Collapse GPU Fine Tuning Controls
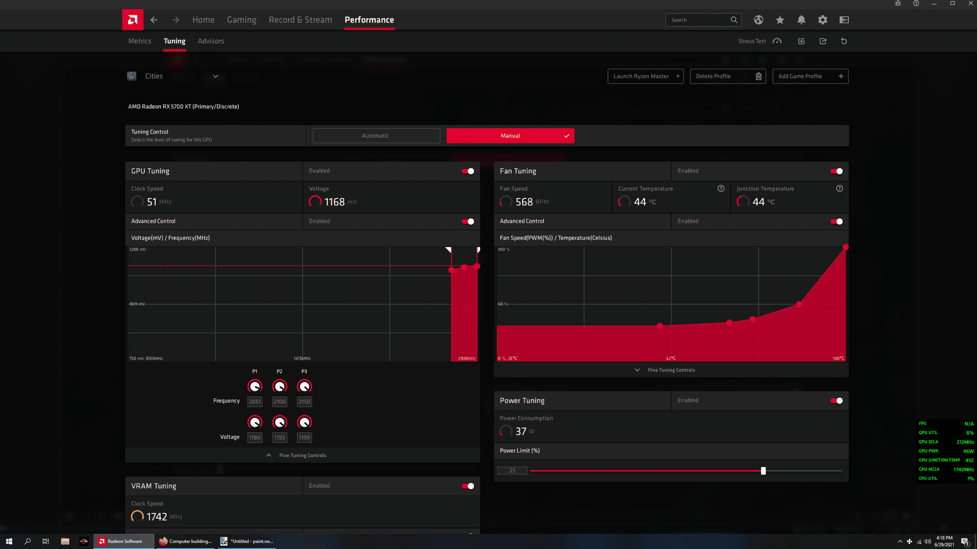 [x=302, y=455]
